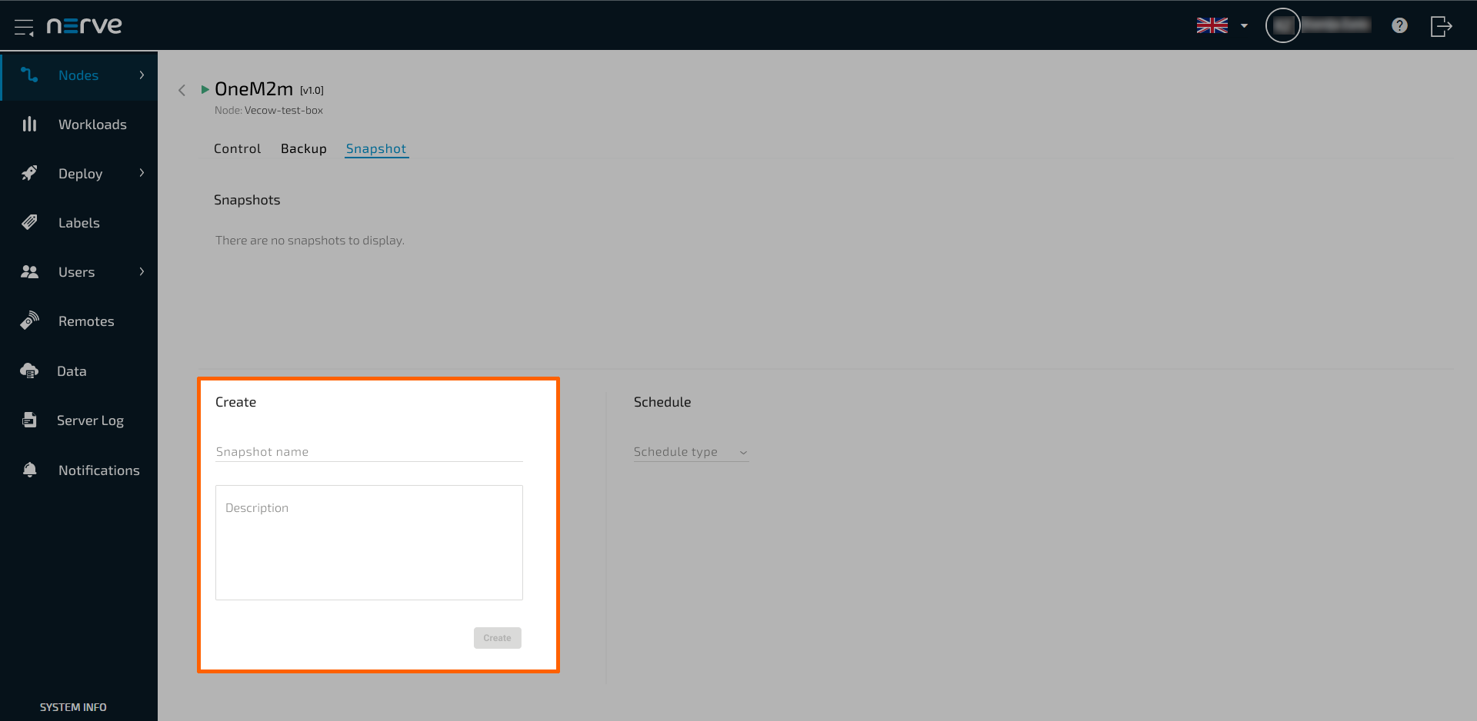
Task: Open Workloads via its bar chart icon
Action: click(29, 124)
